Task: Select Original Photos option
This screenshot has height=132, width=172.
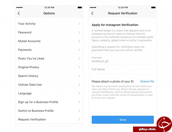Action: point(49,67)
